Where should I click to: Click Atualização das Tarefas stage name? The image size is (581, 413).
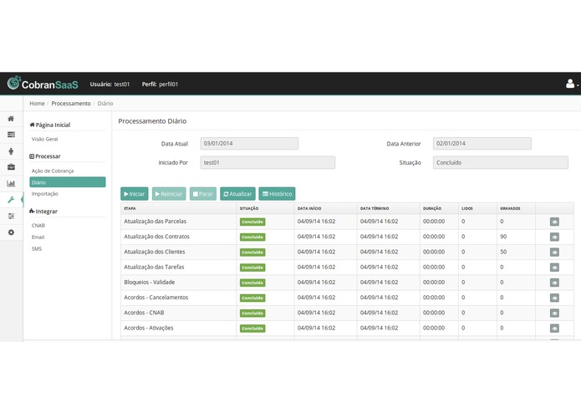(x=154, y=267)
